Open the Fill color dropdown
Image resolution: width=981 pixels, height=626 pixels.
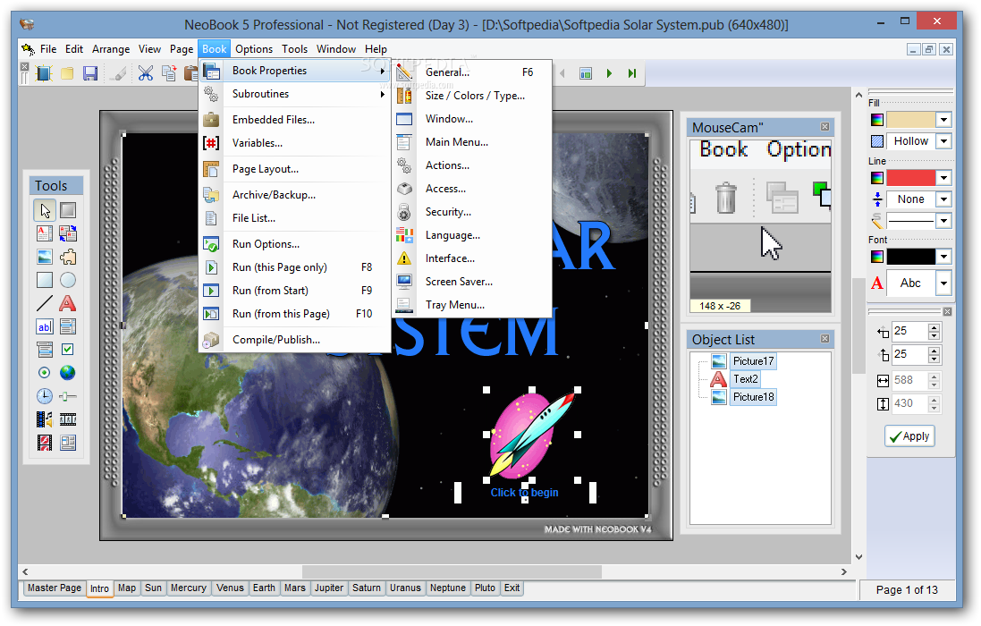coord(943,120)
